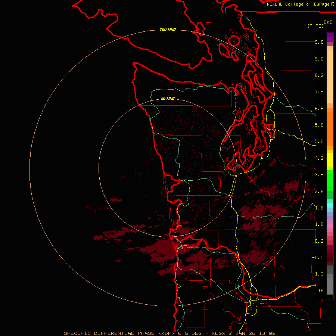Viewport: 336px width, 336px height.
Task: Pick the pink segment of the color bar
Action: pos(330,226)
